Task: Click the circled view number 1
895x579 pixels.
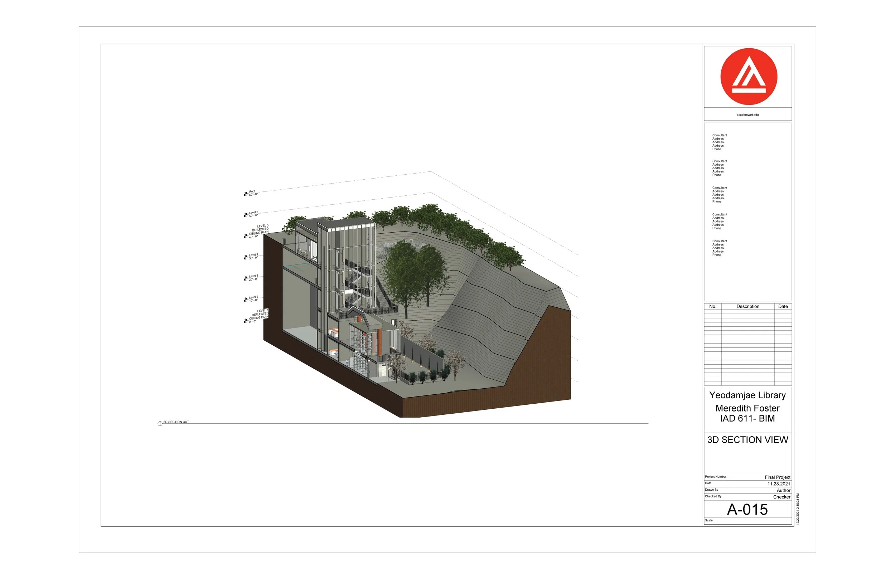Action: pyautogui.click(x=160, y=424)
